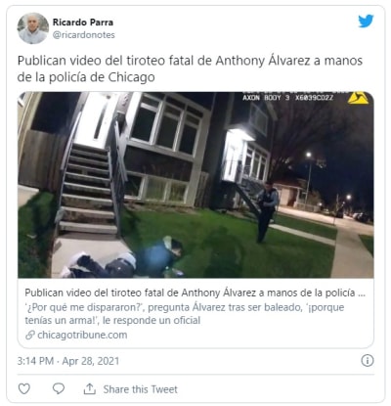Click the front stairs in the image
The height and width of the screenshot is (406, 391).
point(88,189)
